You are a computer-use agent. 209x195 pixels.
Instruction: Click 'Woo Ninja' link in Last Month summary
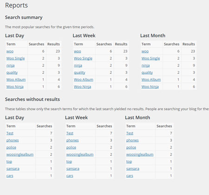(x=150, y=87)
